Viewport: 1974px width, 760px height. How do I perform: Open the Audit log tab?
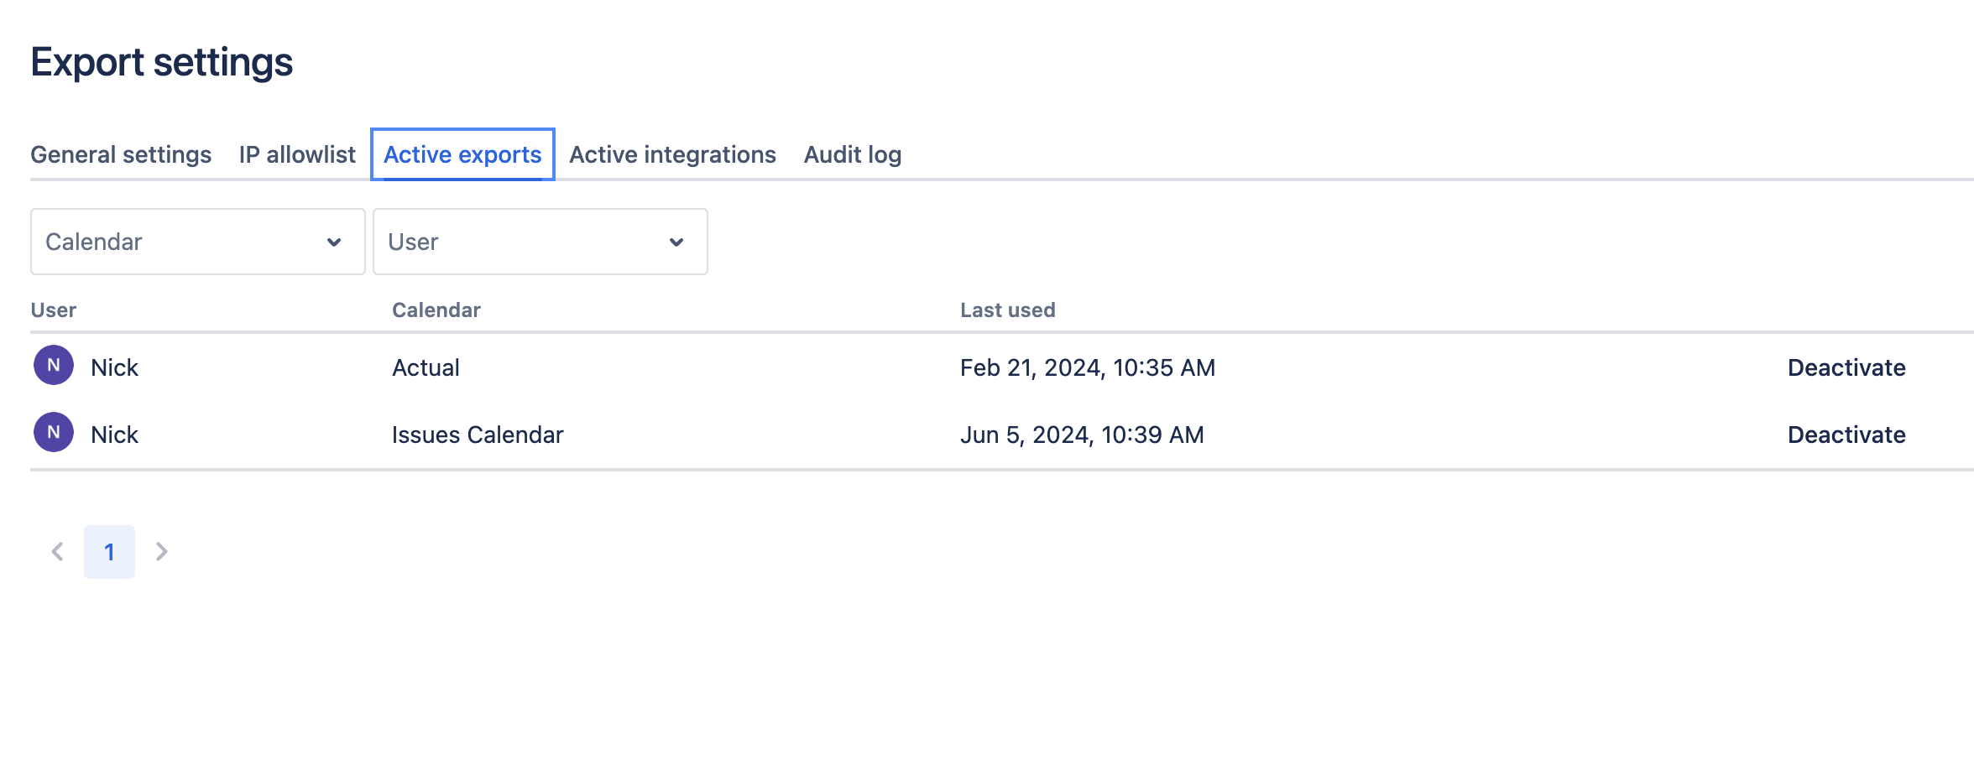click(x=853, y=155)
